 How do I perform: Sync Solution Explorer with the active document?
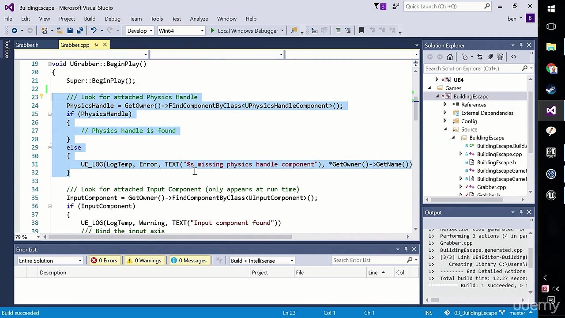[480, 57]
